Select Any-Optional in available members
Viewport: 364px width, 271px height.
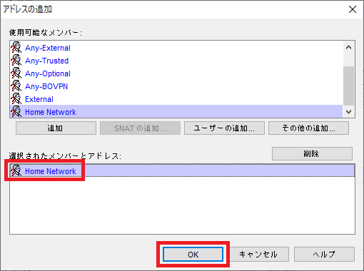pyautogui.click(x=176, y=73)
